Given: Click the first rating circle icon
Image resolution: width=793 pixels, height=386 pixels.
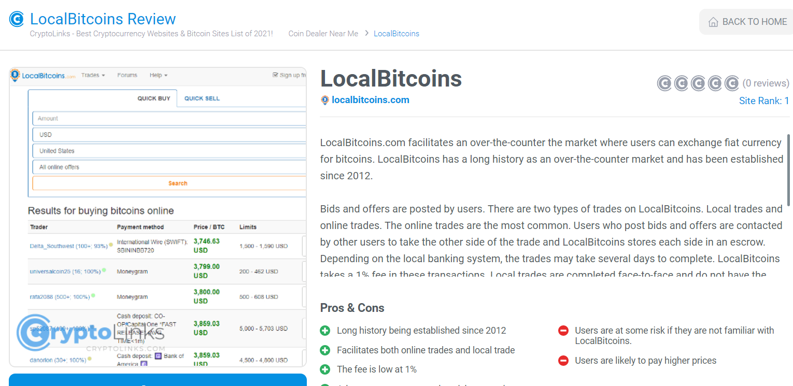Looking at the screenshot, I should (664, 83).
